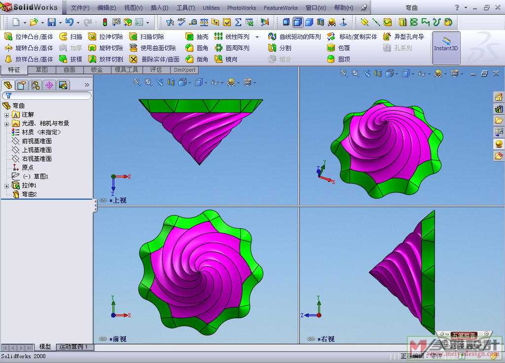
Task: Open the 工具(T) menu
Action: (185, 8)
